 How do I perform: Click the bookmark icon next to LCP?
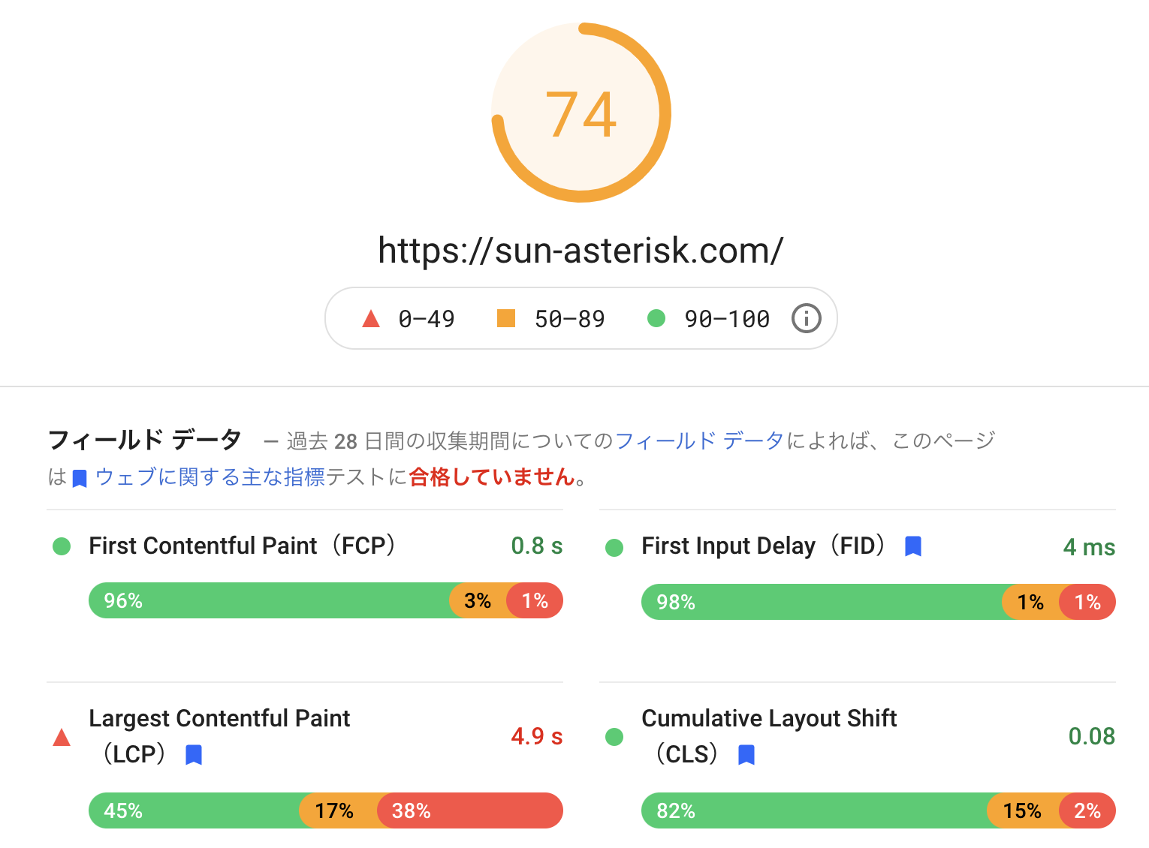(194, 754)
